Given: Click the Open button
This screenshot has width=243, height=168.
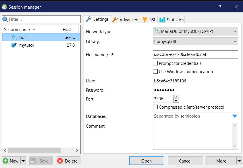Looking at the screenshot, I should (x=146, y=161).
